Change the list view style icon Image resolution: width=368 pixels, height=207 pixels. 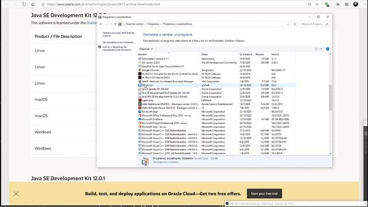click(x=316, y=49)
